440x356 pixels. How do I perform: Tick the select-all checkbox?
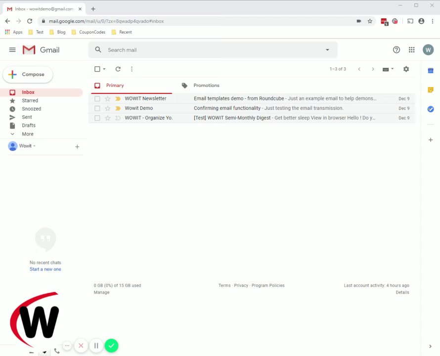point(97,69)
